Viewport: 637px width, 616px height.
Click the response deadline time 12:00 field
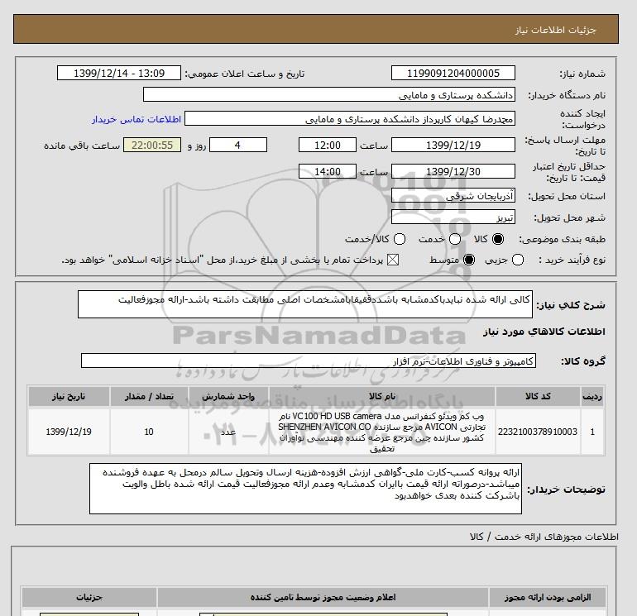click(328, 145)
